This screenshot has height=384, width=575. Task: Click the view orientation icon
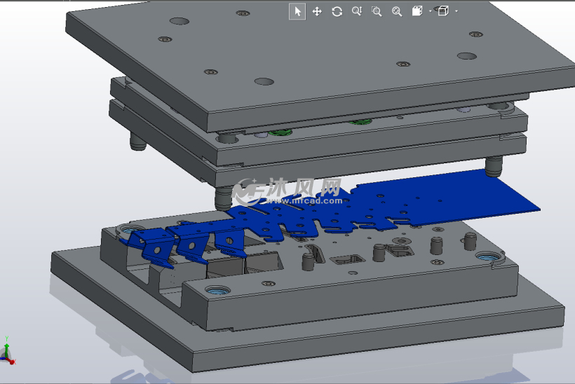[x=417, y=11]
